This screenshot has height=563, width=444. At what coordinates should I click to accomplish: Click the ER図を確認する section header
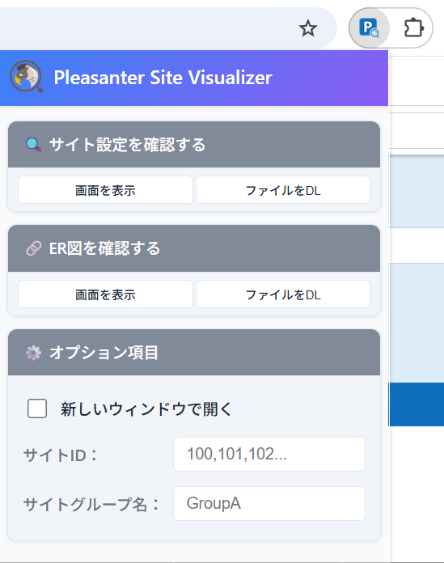point(194,248)
